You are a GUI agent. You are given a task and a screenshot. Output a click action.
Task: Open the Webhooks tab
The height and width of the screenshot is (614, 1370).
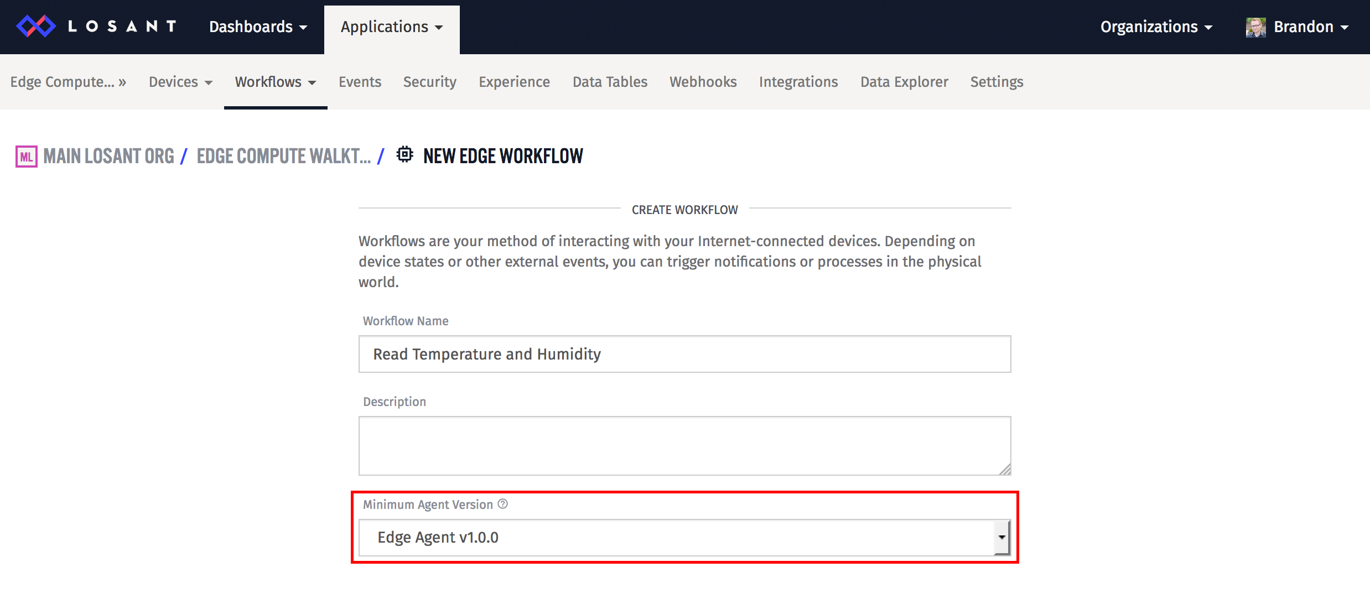pyautogui.click(x=703, y=82)
